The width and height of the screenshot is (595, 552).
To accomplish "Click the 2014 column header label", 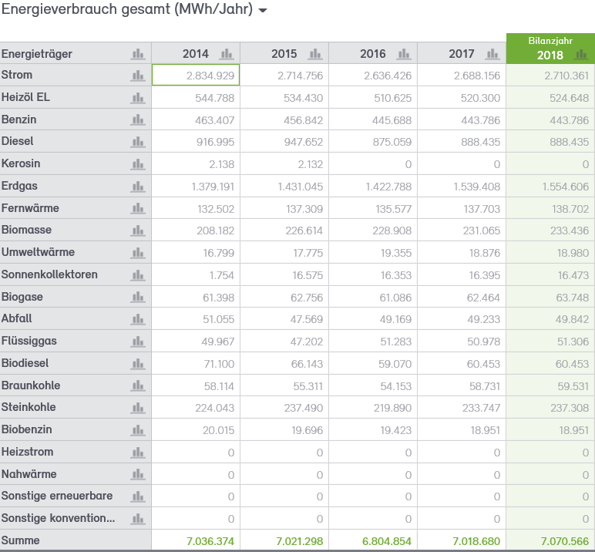I will pyautogui.click(x=196, y=54).
